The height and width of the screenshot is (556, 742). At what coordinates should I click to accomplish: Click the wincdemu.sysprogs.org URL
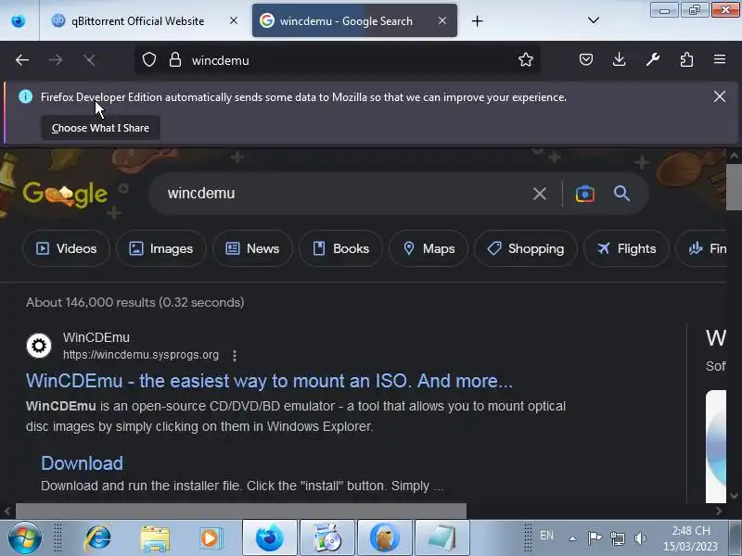point(141,355)
